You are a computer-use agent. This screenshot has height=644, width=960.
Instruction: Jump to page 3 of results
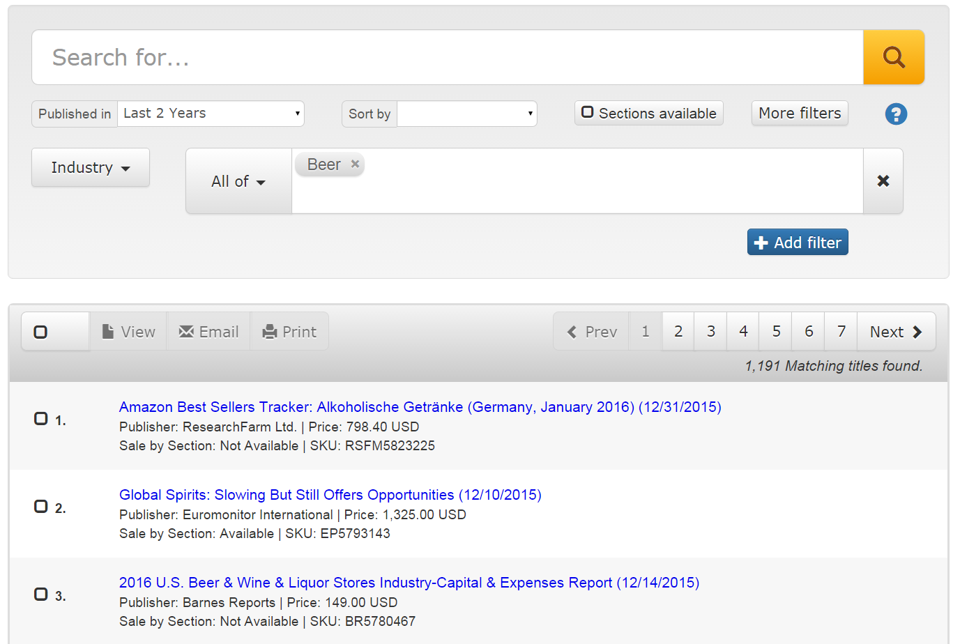tap(710, 332)
